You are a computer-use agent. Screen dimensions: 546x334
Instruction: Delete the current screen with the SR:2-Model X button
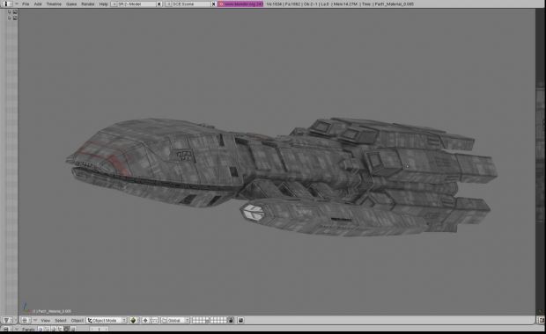click(x=159, y=4)
